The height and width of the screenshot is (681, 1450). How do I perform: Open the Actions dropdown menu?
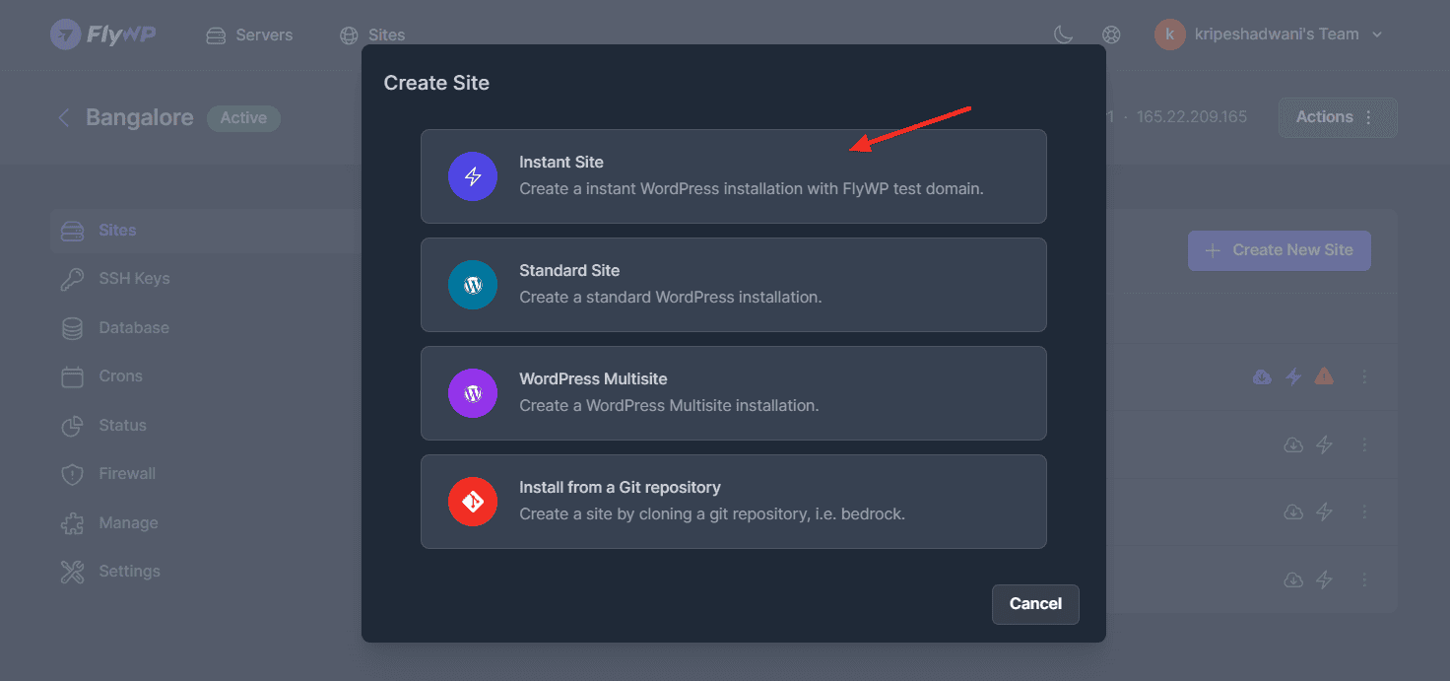1337,117
